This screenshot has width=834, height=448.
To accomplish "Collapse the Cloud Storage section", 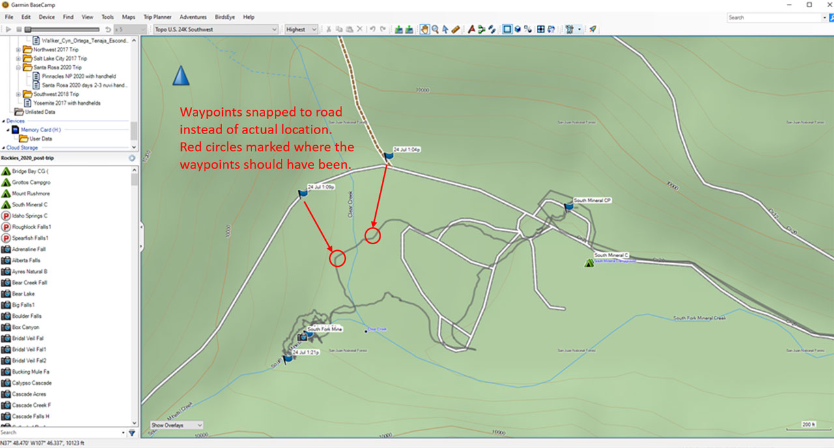I will tap(3, 148).
